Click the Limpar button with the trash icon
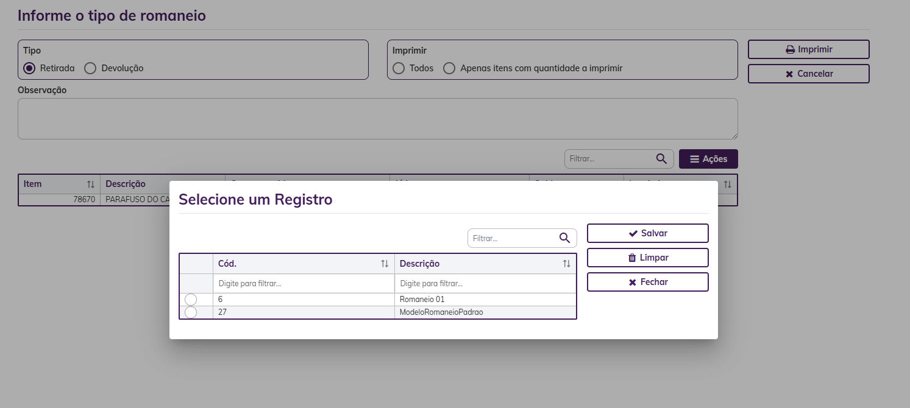 (x=647, y=258)
